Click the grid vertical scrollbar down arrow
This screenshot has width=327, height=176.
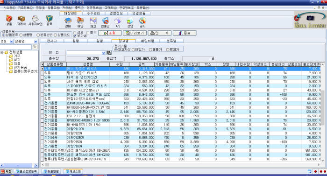[x=323, y=160]
